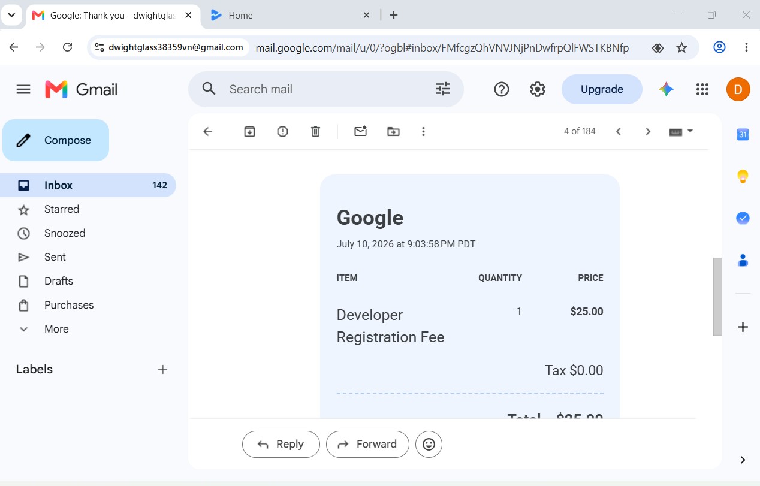Hide the side panel chevron
Viewport: 760px width, 486px height.
(x=743, y=460)
